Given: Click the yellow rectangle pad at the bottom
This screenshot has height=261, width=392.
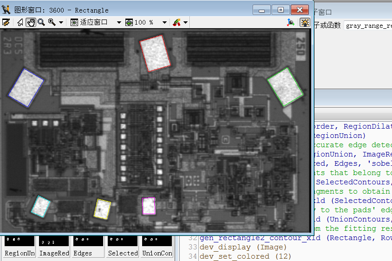Looking at the screenshot, I should (102, 209).
